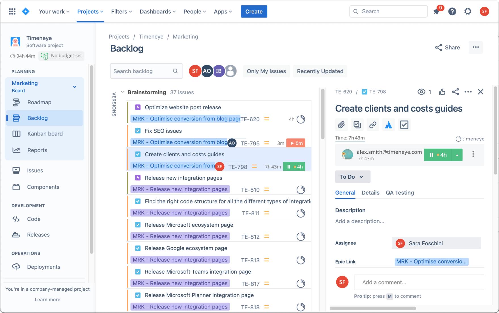The width and height of the screenshot is (499, 313).
Task: Like the issue with the thumbs-up icon
Action: 442,92
